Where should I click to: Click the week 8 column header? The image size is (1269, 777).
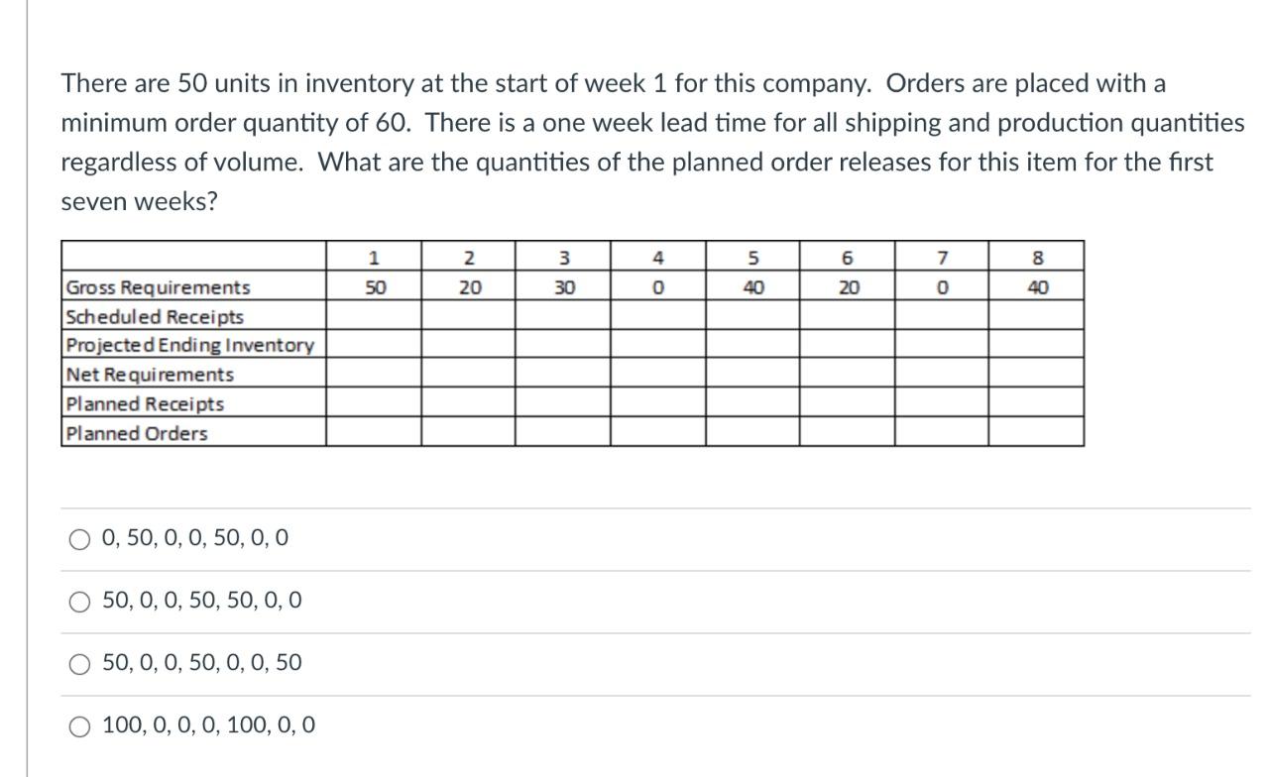1036,257
